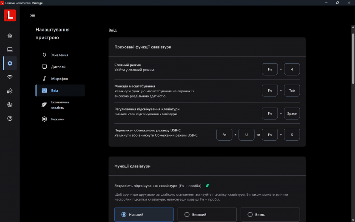Switch to the Дисплей section
Screen dimensions: 355x222
tap(58, 67)
